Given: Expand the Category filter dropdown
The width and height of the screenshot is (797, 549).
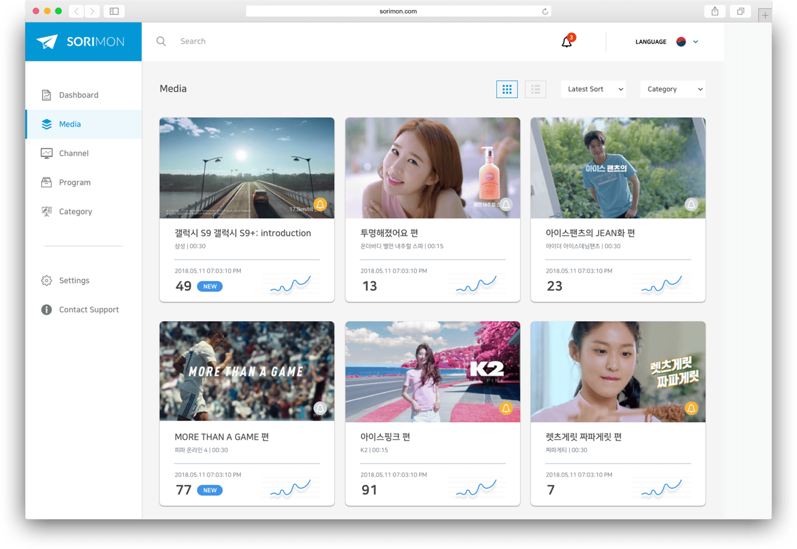Looking at the screenshot, I should (673, 89).
